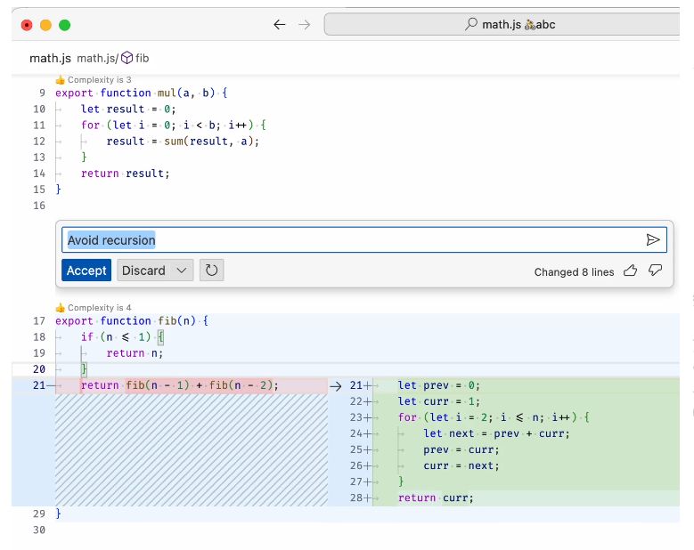Click the "Changed 8 lines" status text
The width and height of the screenshot is (694, 550).
pyautogui.click(x=574, y=272)
